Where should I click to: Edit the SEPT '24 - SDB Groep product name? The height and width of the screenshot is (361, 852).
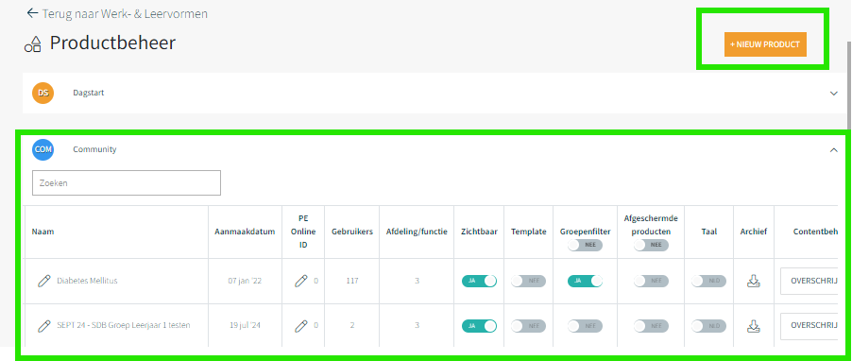[44, 326]
